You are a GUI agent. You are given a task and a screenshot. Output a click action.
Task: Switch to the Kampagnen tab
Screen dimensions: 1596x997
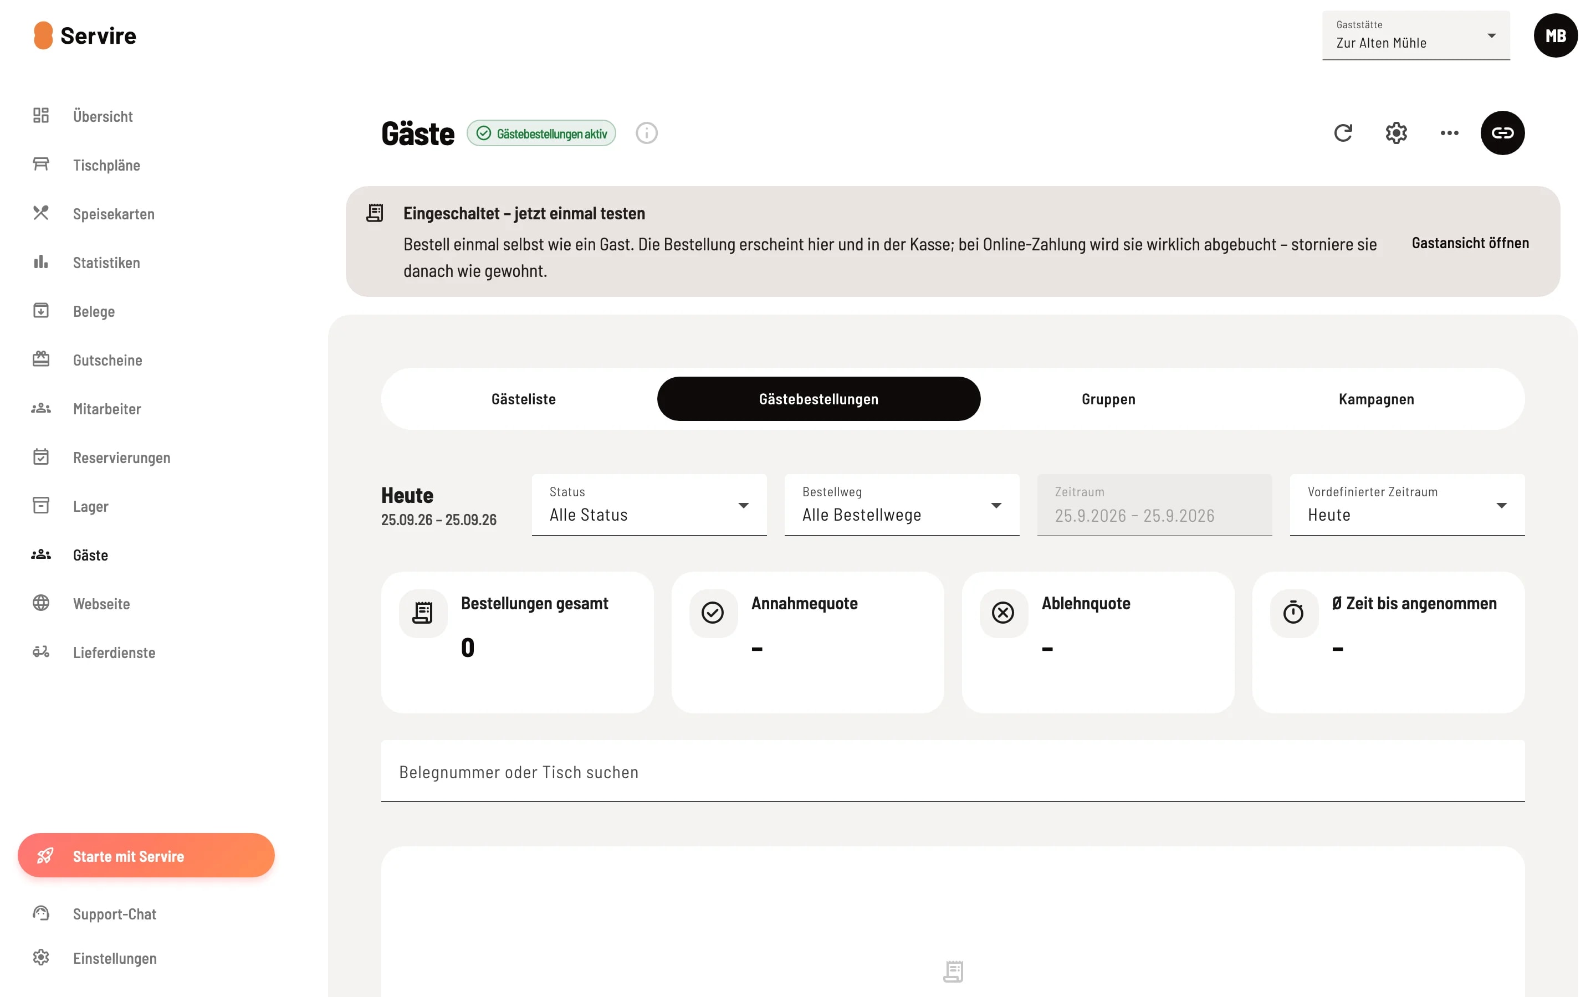pos(1377,399)
